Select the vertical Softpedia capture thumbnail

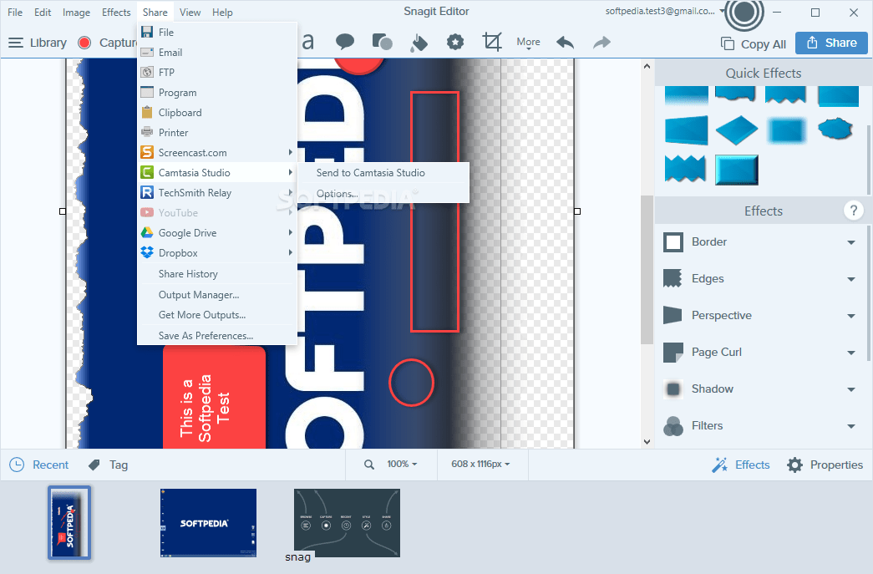(69, 522)
